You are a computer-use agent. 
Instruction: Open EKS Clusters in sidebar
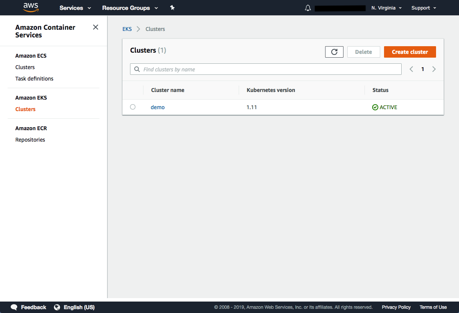click(x=25, y=109)
